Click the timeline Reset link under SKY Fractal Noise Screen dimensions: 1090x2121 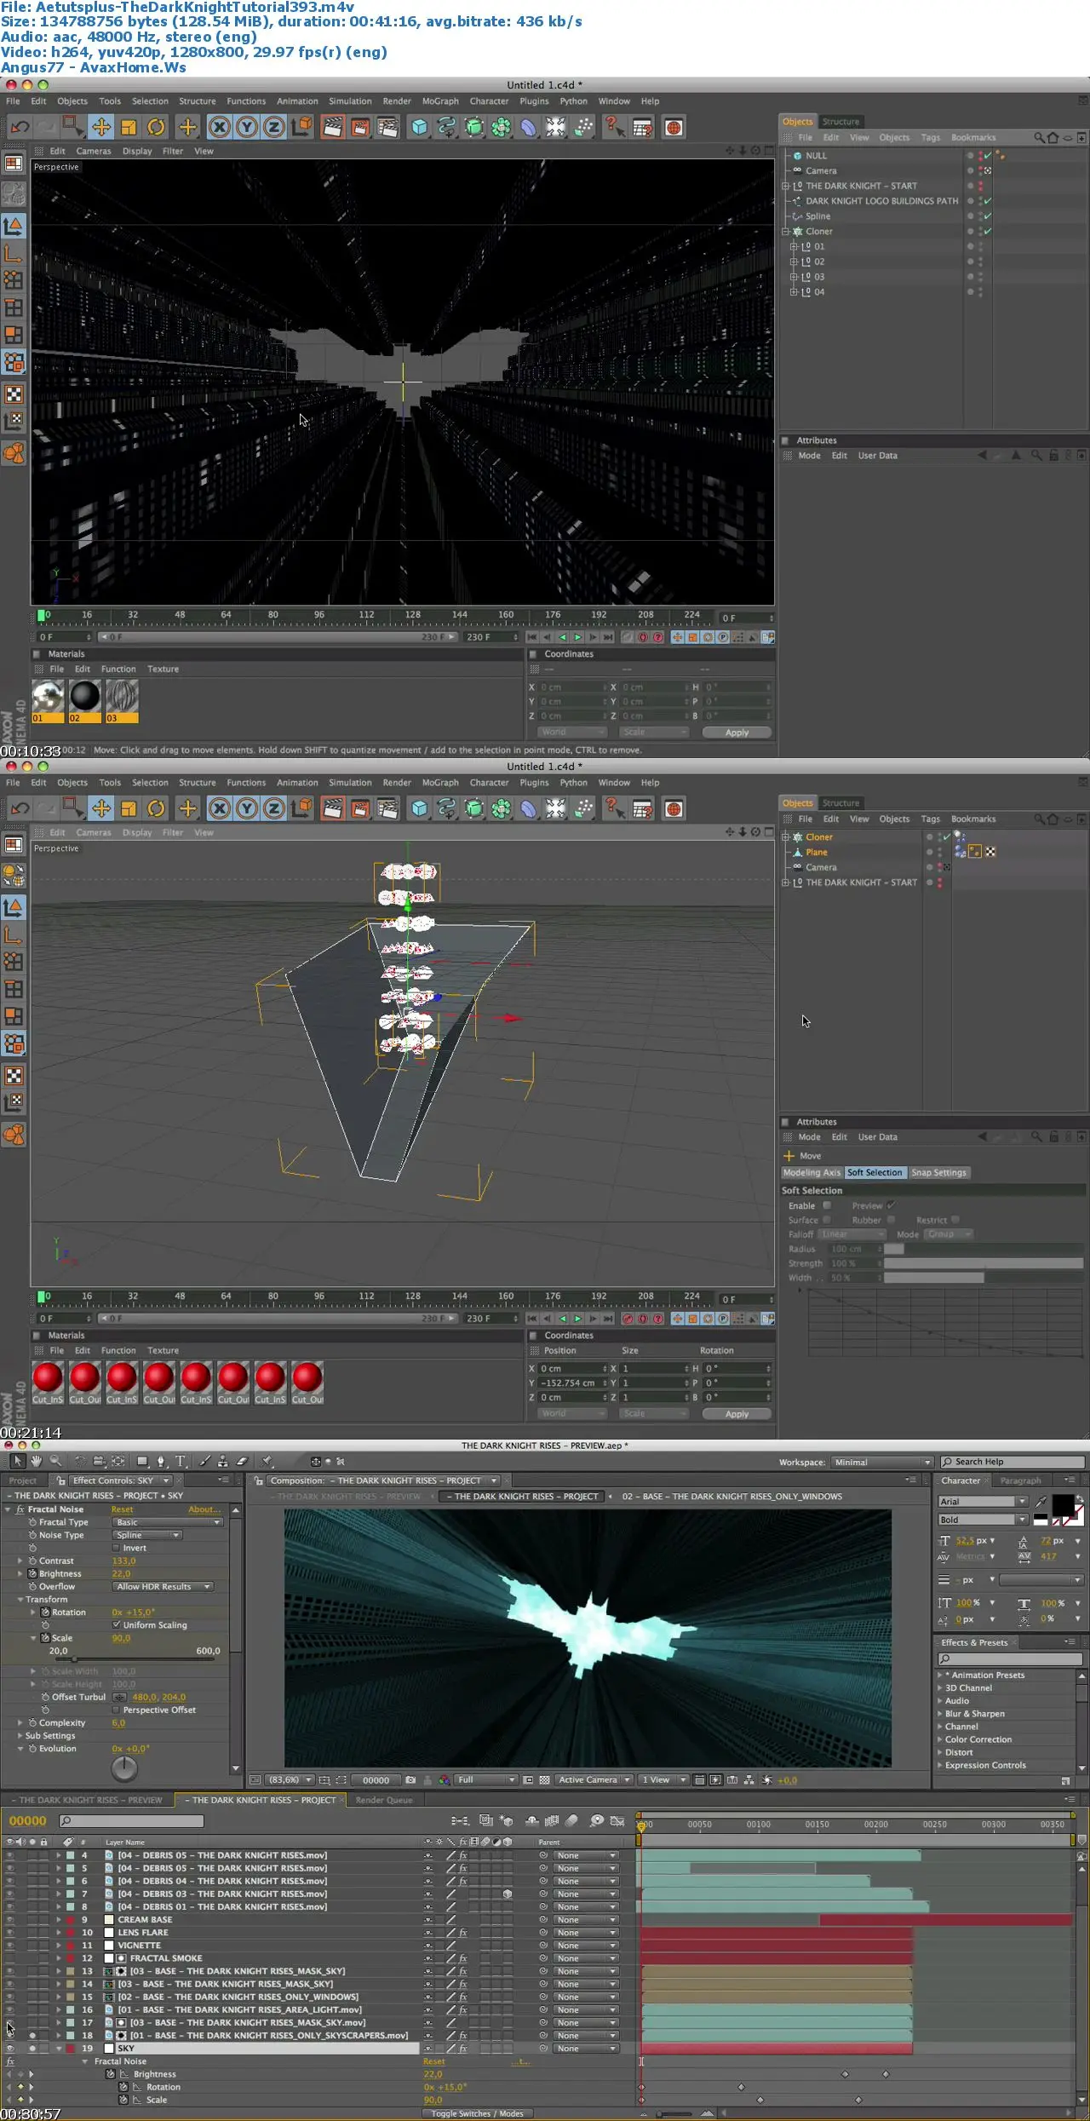pyautogui.click(x=433, y=2061)
